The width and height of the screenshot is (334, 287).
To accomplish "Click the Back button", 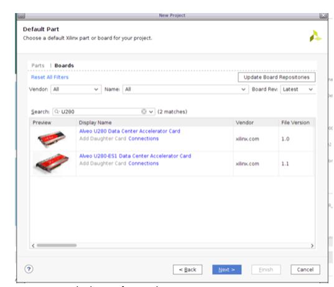I will [x=187, y=270].
